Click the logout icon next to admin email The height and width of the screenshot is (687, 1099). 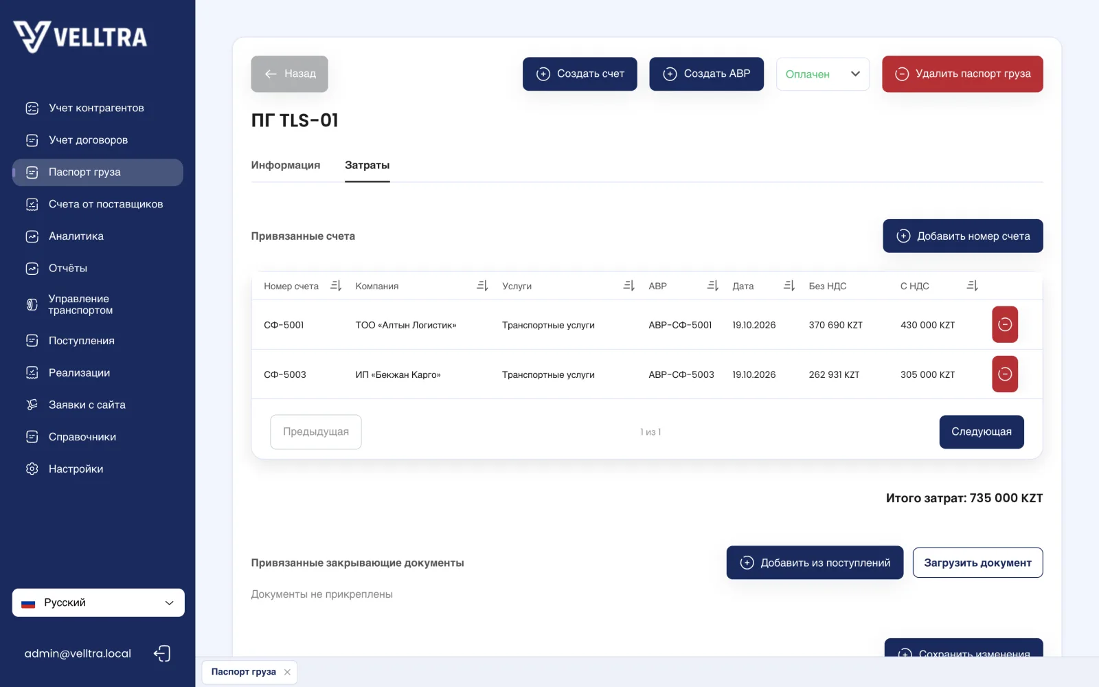tap(162, 653)
